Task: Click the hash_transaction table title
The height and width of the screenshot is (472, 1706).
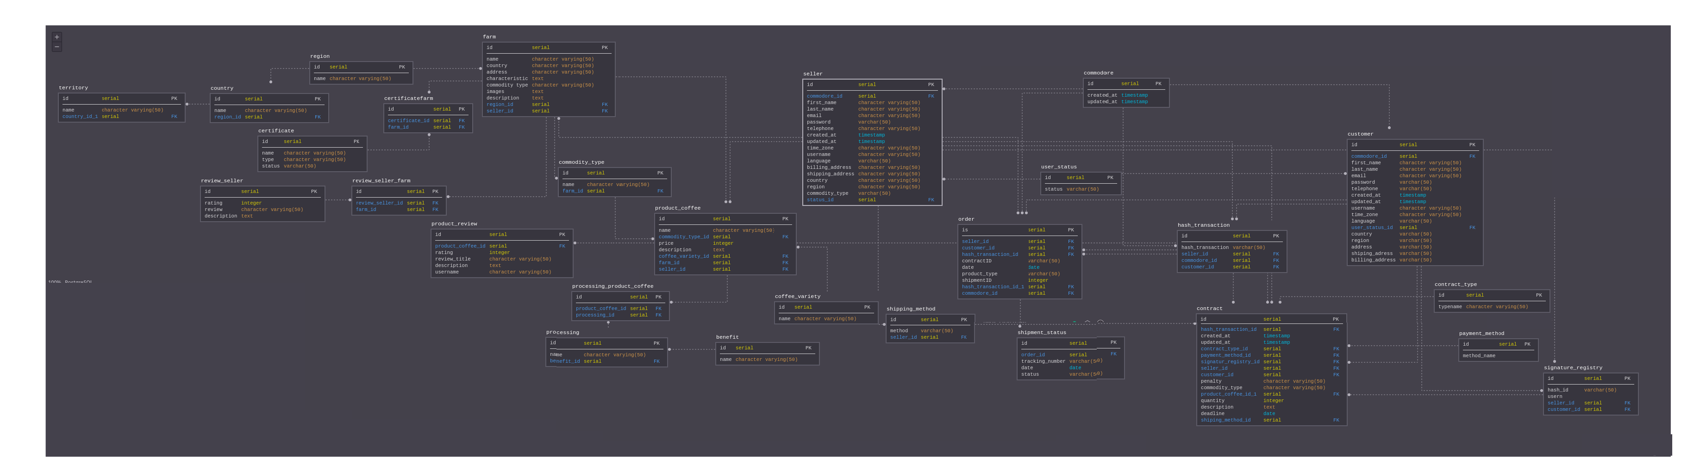Action: tap(1203, 225)
